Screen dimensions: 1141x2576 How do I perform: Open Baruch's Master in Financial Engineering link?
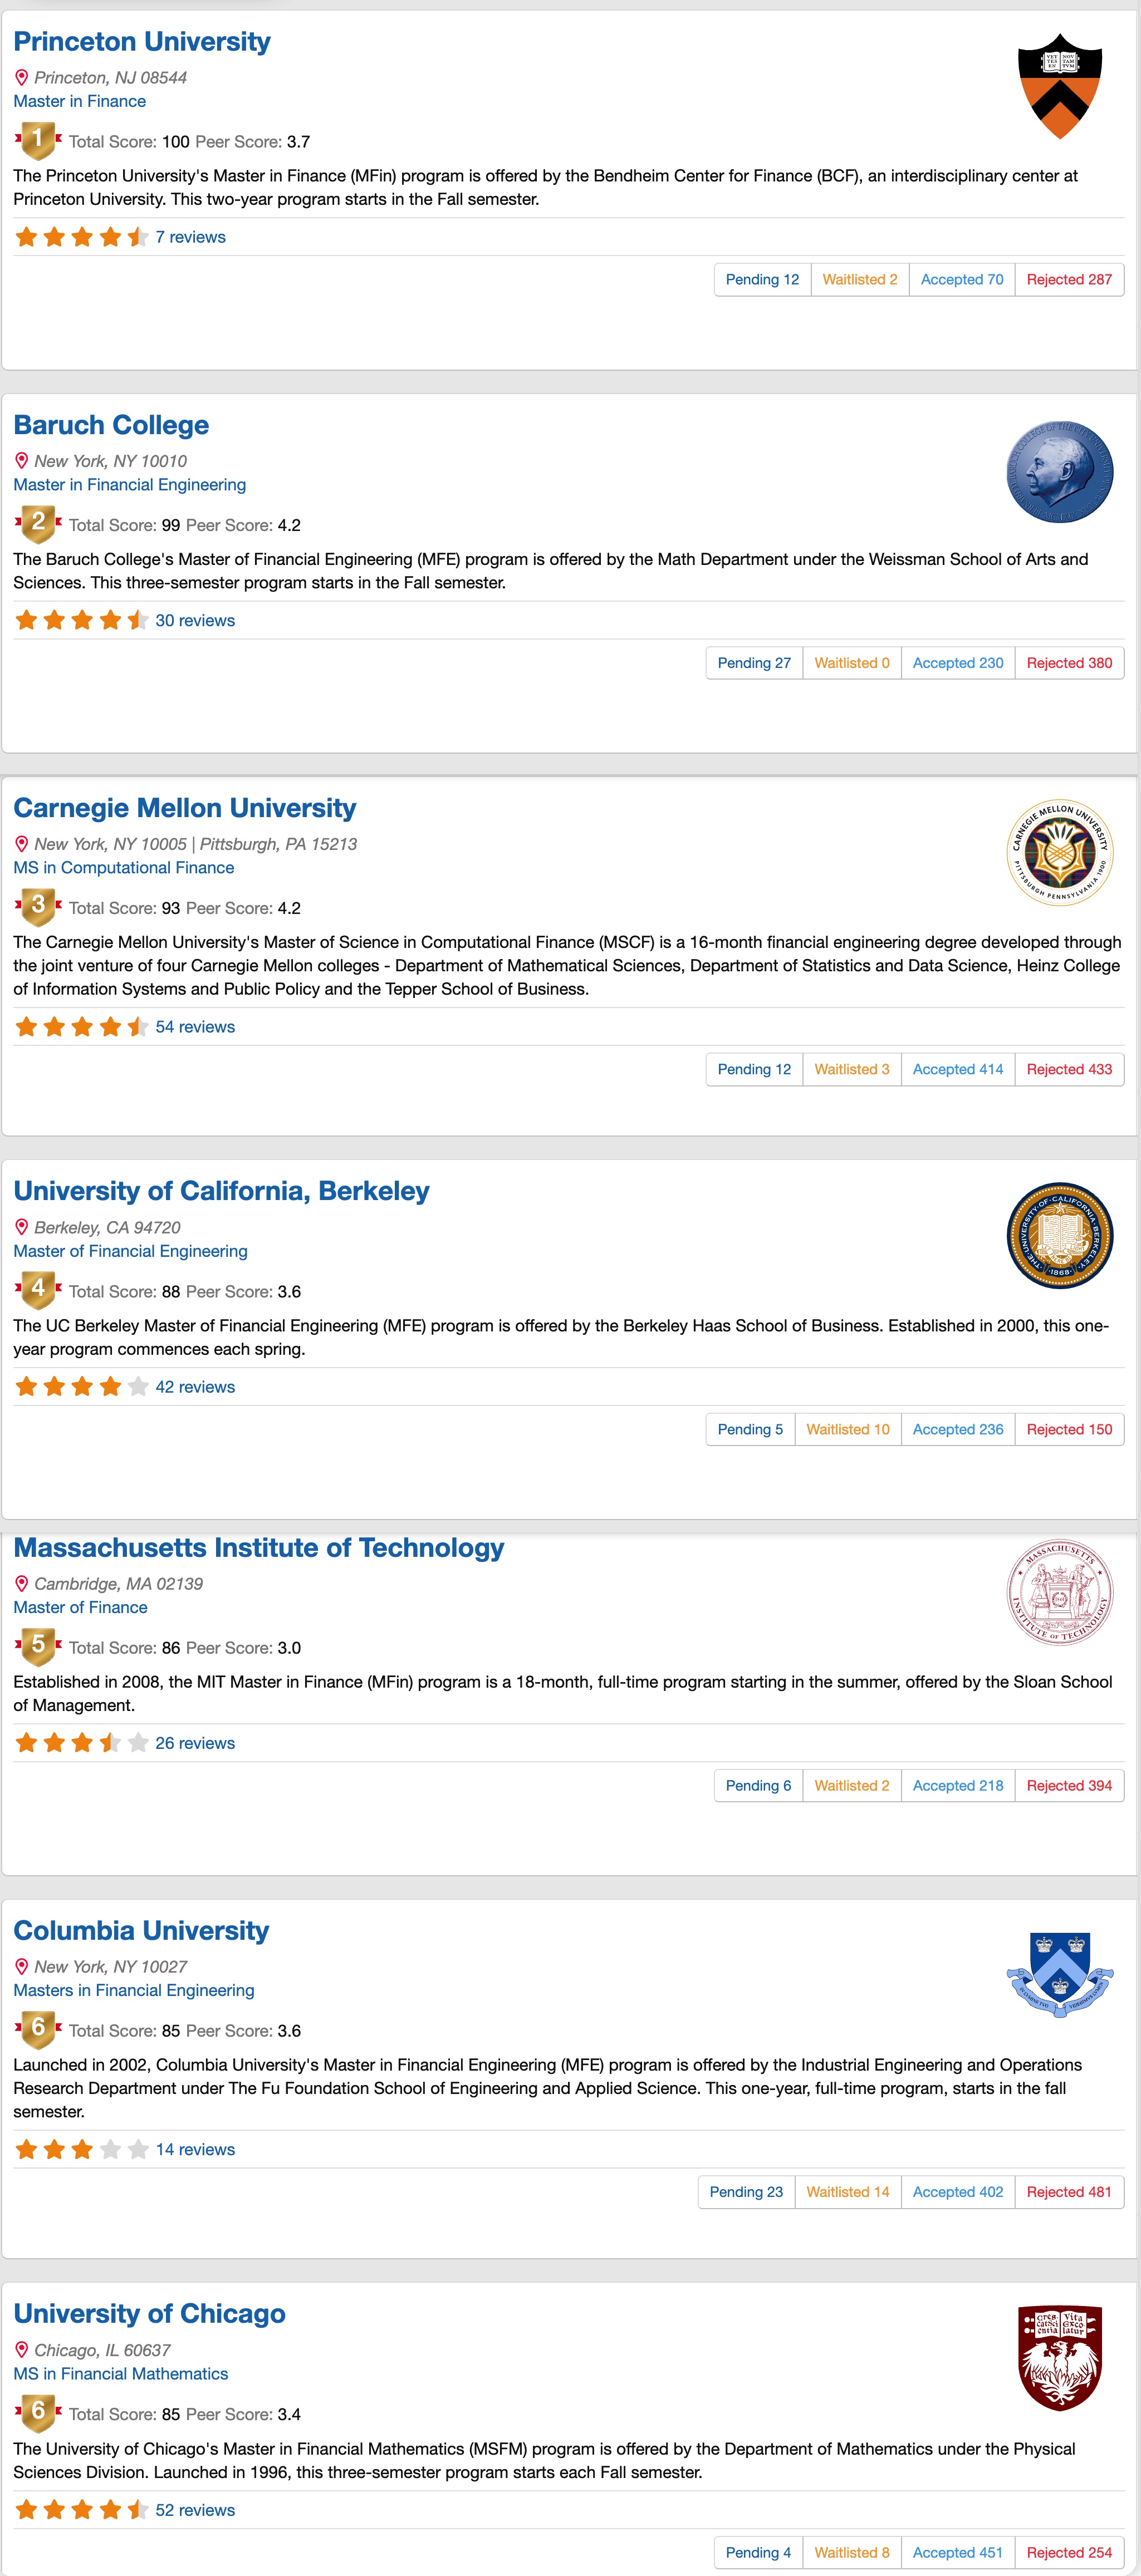coord(129,485)
